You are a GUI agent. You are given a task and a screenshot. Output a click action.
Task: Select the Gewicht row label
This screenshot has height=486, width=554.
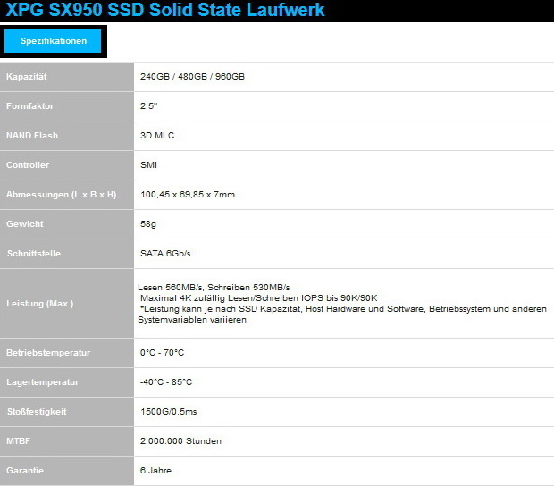click(25, 224)
